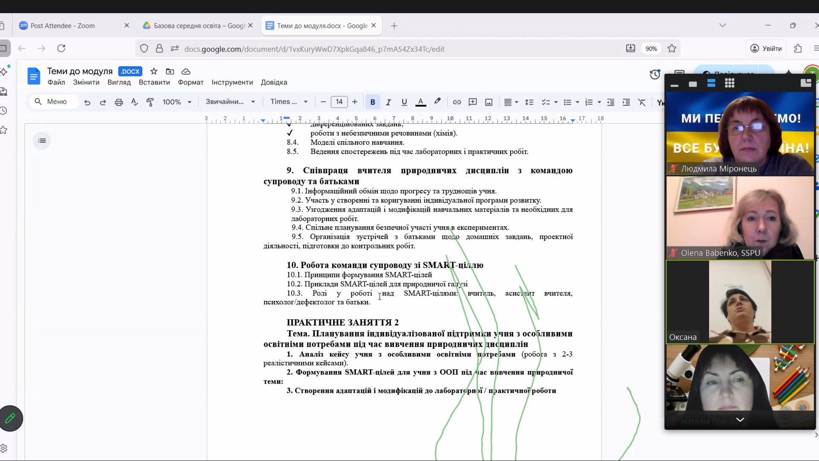Click the highlight color pen icon

point(437,102)
